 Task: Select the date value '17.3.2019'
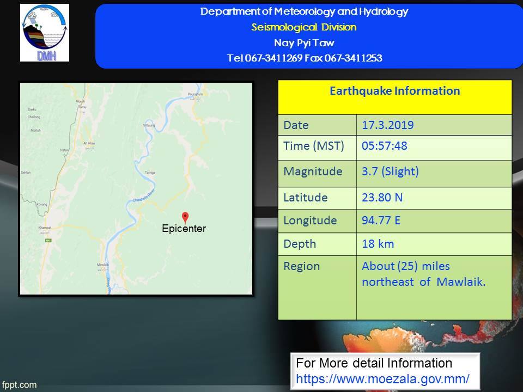(387, 125)
